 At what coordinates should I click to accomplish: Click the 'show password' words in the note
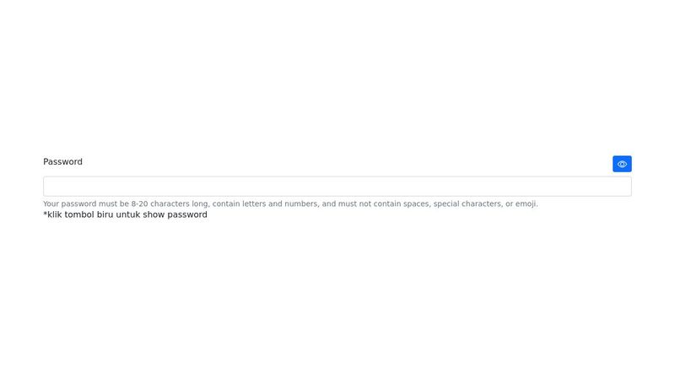click(175, 214)
